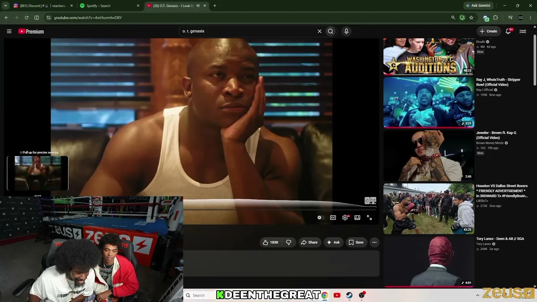Expand the tab search dropdown

coord(5,6)
